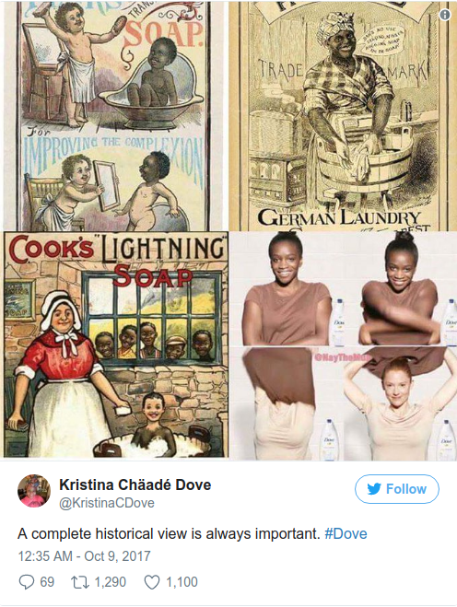Click the @NayTheMUA watermark on image
The height and width of the screenshot is (607, 457).
pyautogui.click(x=340, y=357)
